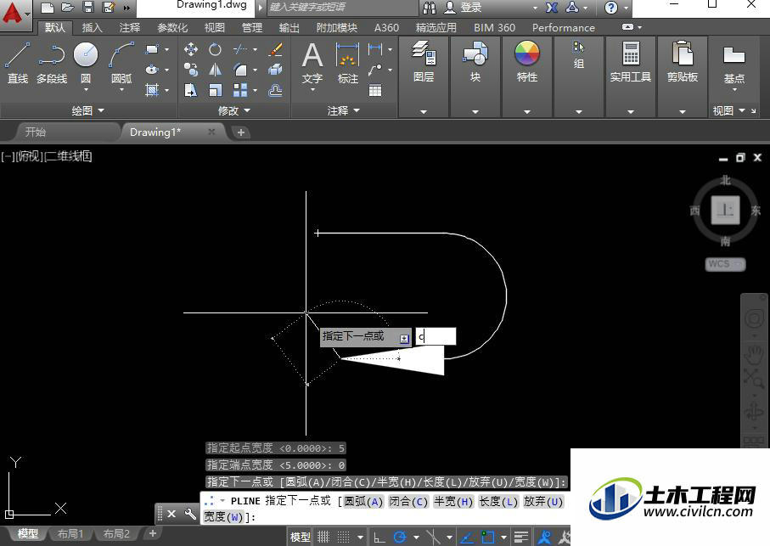The image size is (770, 546).
Task: Select the Stretch tool icon
Action: click(x=190, y=90)
